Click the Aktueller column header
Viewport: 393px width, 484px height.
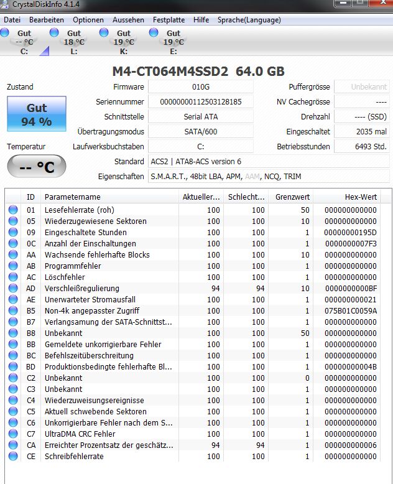201,197
